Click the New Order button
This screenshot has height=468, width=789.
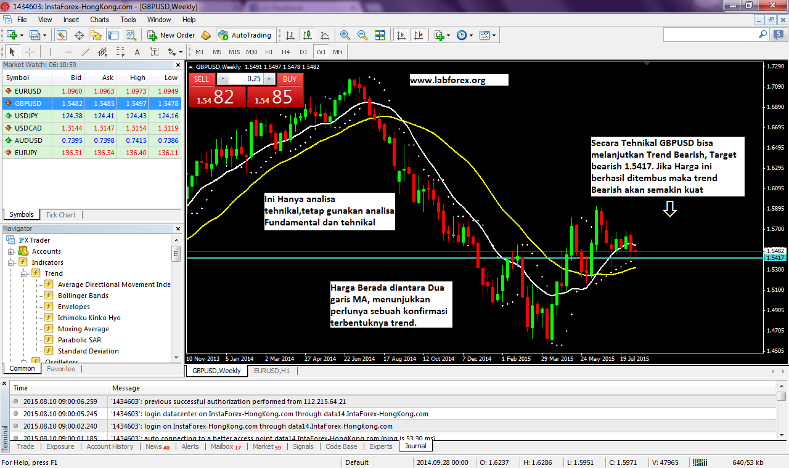tap(172, 35)
